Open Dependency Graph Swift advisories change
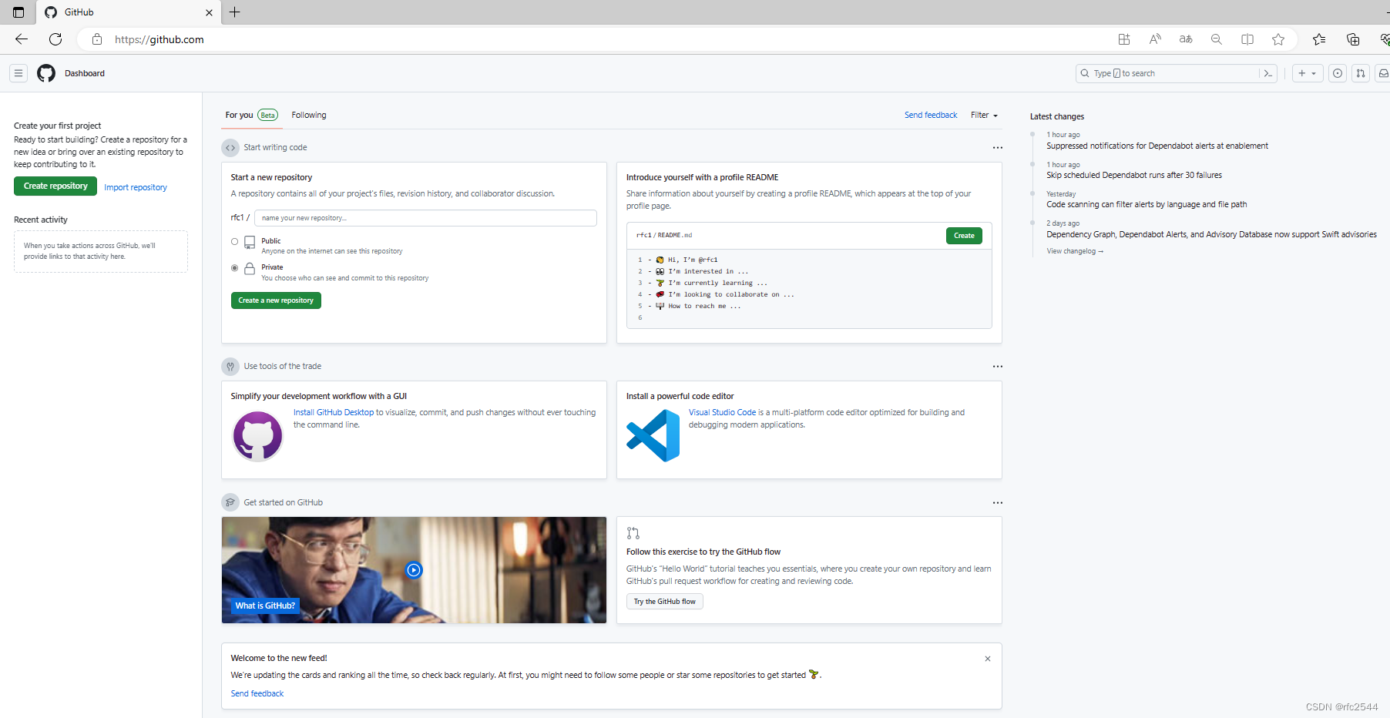This screenshot has width=1390, height=718. (1211, 235)
